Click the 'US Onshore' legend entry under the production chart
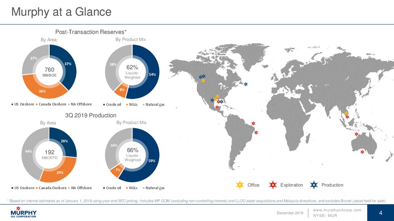Image resolution: width=394 pixels, height=221 pixels. (23, 188)
